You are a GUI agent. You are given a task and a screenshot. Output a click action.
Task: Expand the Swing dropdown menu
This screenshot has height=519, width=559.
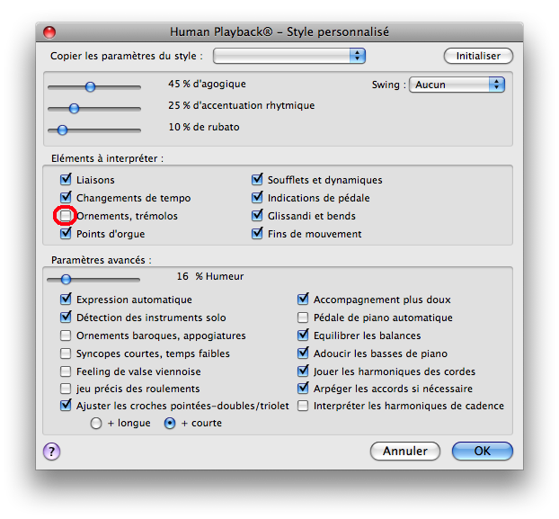point(457,85)
